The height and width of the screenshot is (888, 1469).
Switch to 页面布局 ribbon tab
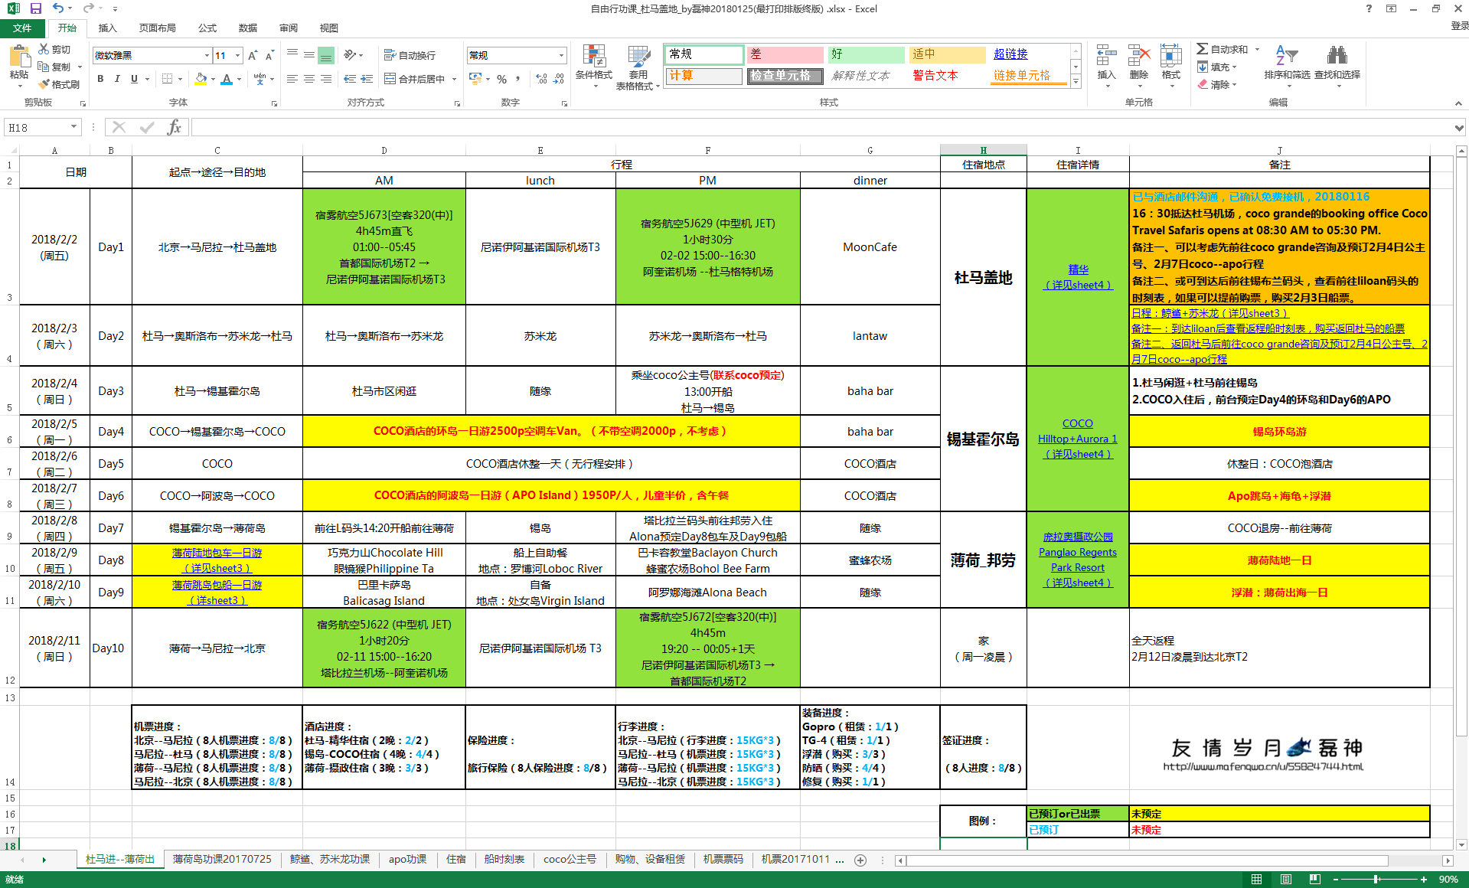[x=157, y=28]
